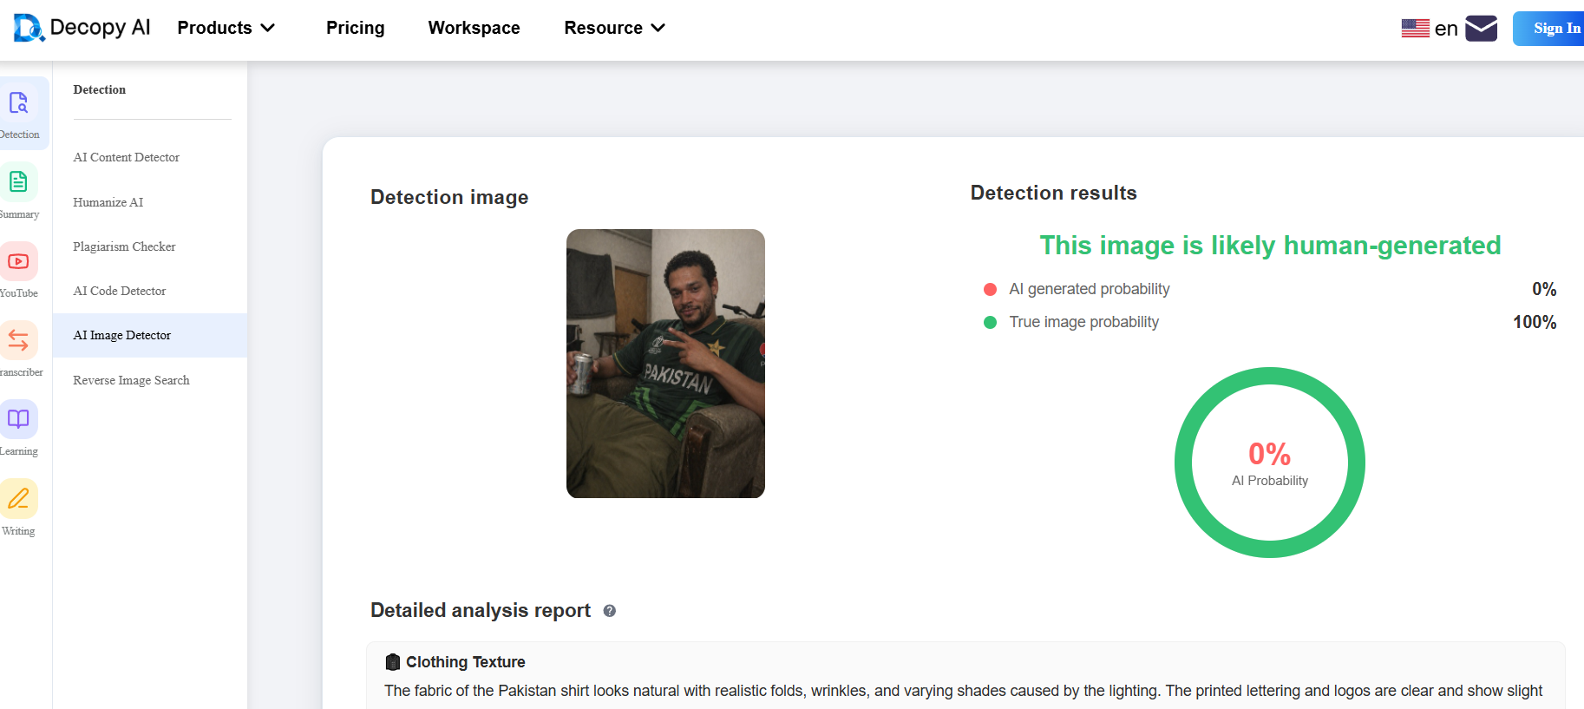Click the mail envelope icon
Screen dimensions: 1584x709
1481,29
